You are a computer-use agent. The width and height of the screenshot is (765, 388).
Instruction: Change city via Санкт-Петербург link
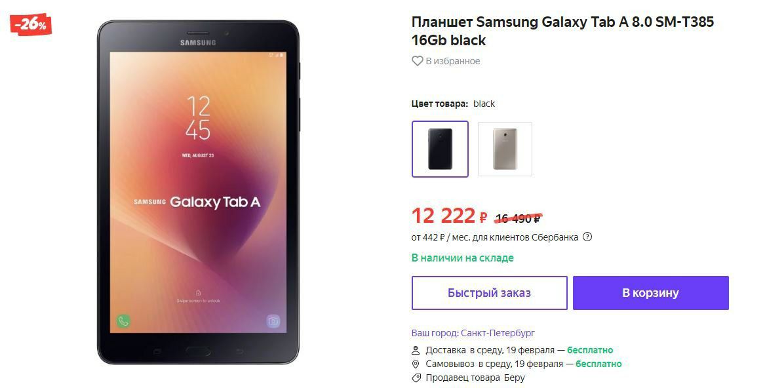click(x=498, y=333)
